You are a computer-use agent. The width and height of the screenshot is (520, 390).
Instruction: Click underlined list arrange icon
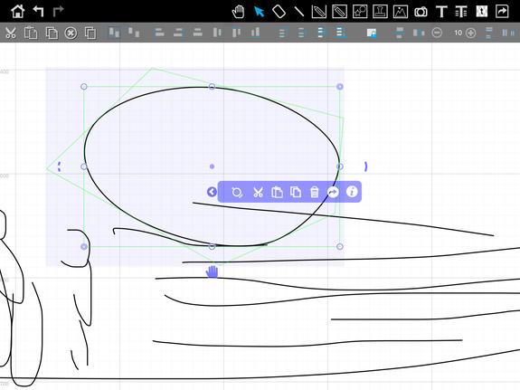pyautogui.click(x=340, y=33)
